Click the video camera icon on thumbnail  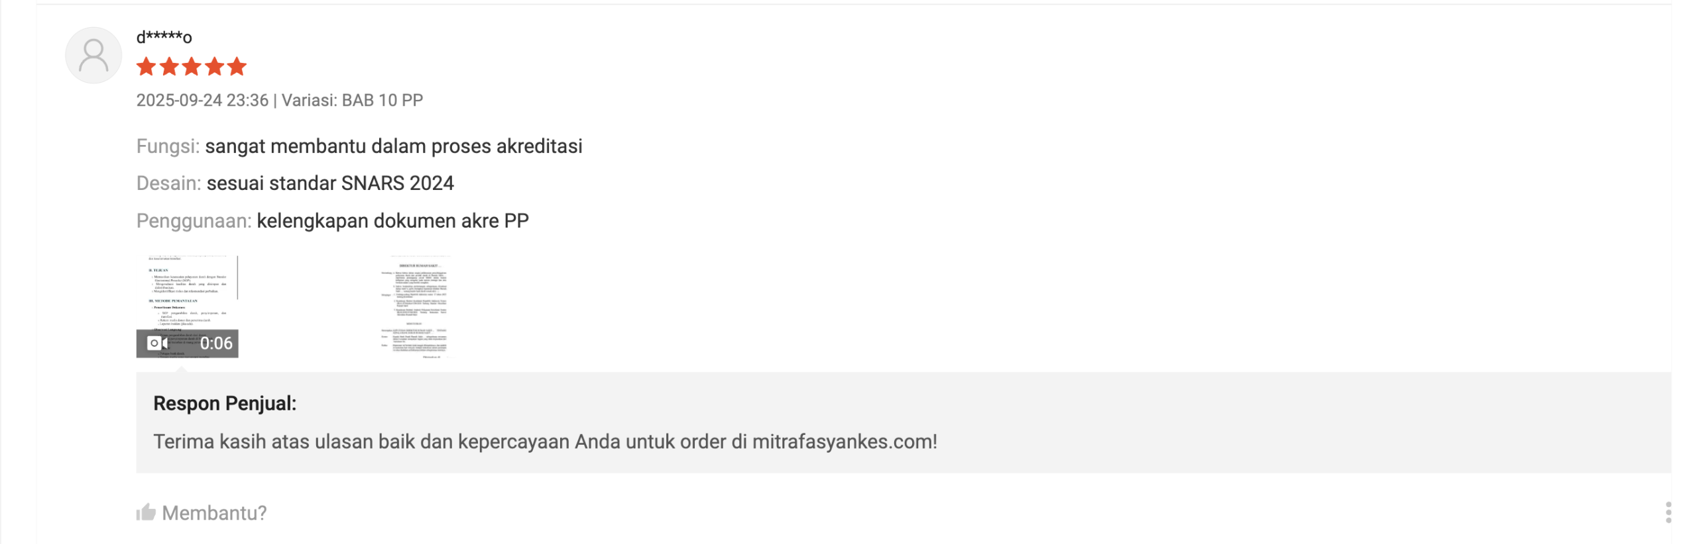click(156, 343)
